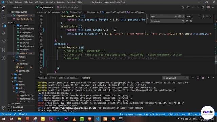Open the Windows Start menu
Screen dimensions: 217x122
click(x=4, y=119)
